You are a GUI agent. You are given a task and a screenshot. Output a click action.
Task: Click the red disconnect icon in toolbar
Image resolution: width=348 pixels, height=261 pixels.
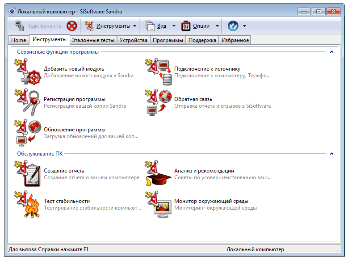[71, 26]
